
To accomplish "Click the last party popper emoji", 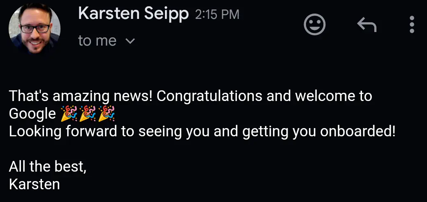I will point(107,114).
